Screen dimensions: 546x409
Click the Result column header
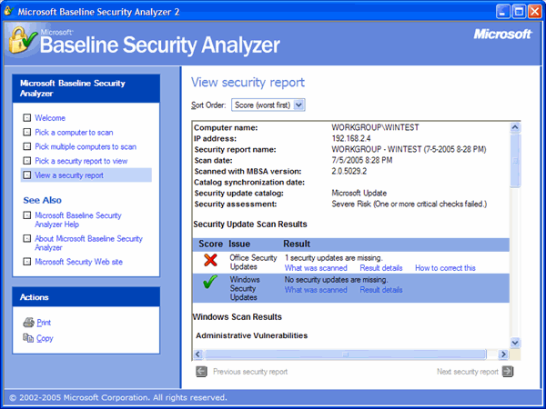coord(297,244)
